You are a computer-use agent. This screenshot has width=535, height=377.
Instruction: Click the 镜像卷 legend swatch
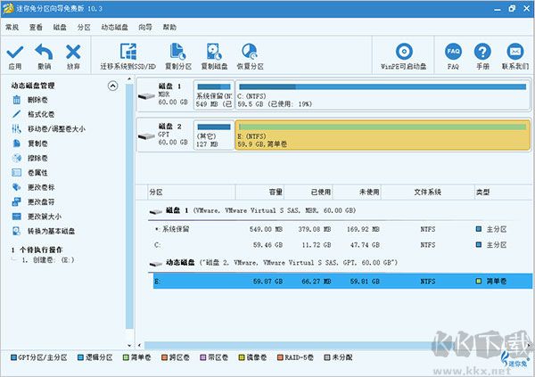pyautogui.click(x=242, y=357)
